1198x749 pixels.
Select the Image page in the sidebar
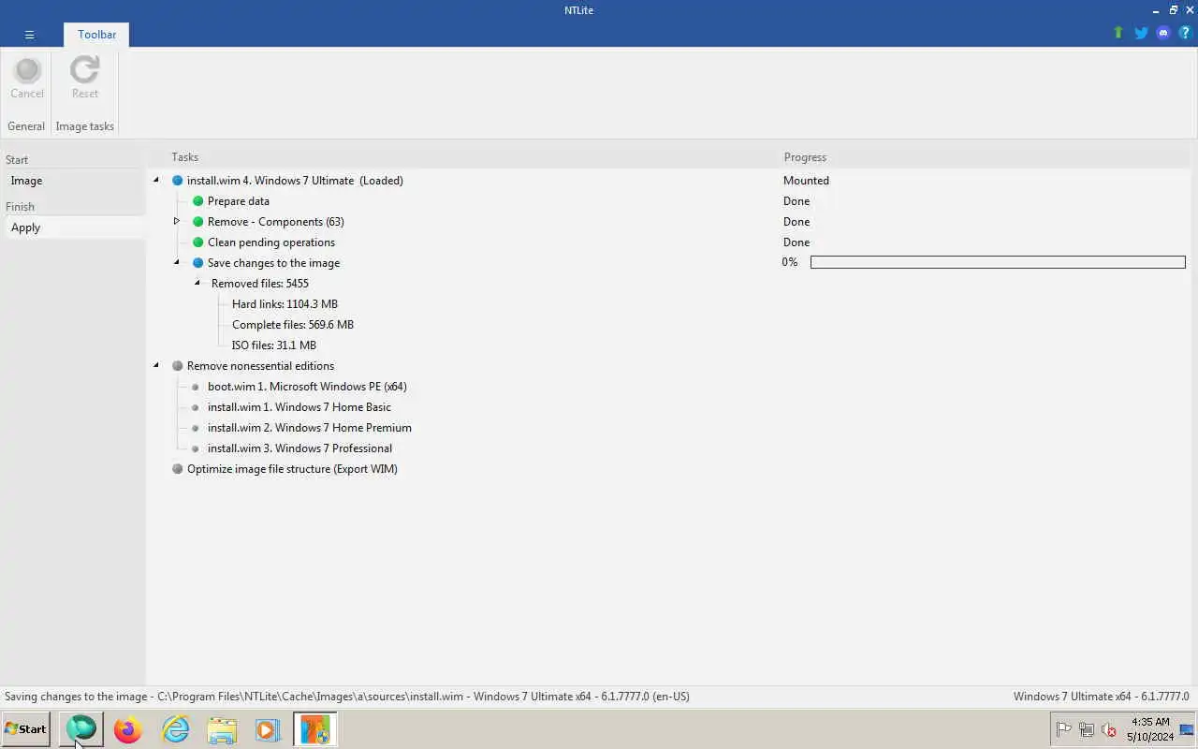pos(74,181)
